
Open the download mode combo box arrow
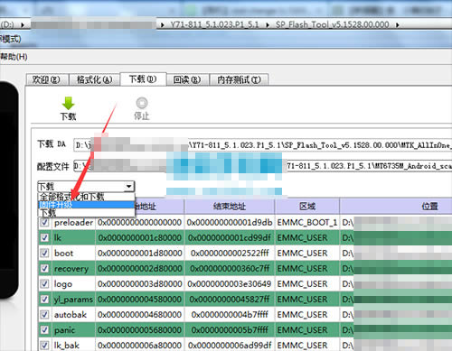pyautogui.click(x=129, y=187)
